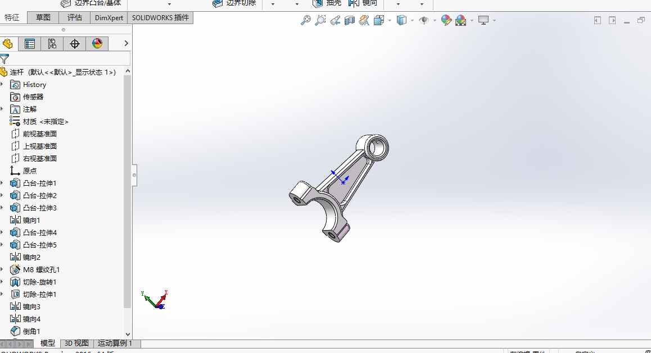Select 右视基准面 plane

coord(34,158)
